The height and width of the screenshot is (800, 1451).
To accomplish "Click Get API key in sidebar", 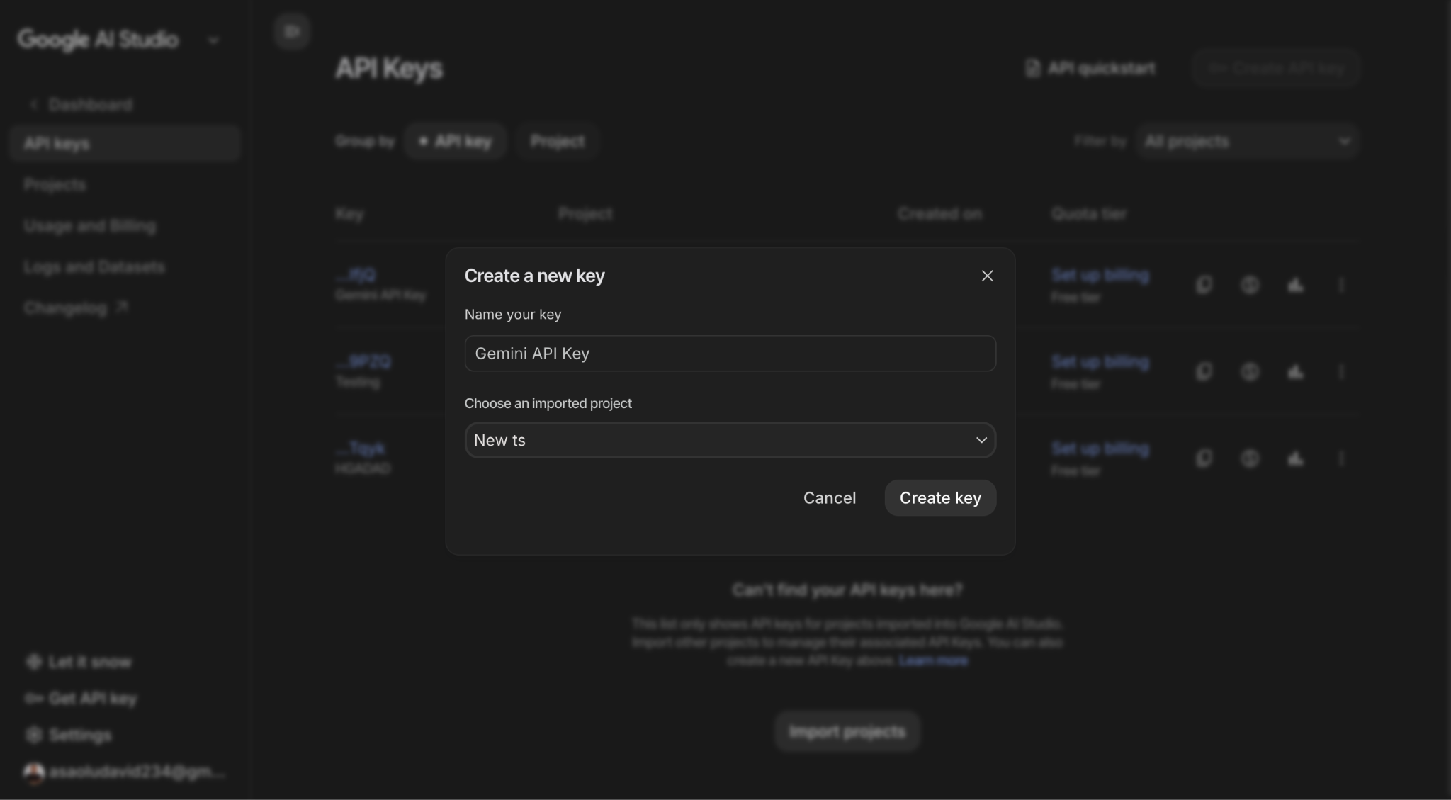I will coord(81,699).
